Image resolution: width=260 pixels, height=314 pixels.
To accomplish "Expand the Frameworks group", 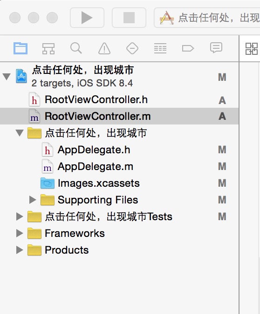I will point(20,233).
